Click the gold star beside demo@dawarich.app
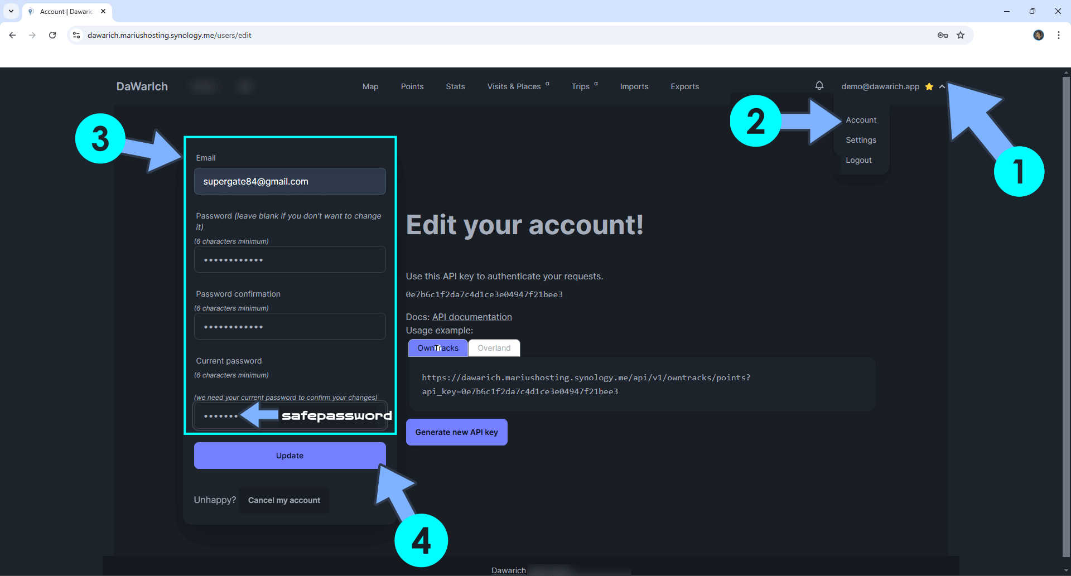The height and width of the screenshot is (576, 1071). click(x=929, y=86)
